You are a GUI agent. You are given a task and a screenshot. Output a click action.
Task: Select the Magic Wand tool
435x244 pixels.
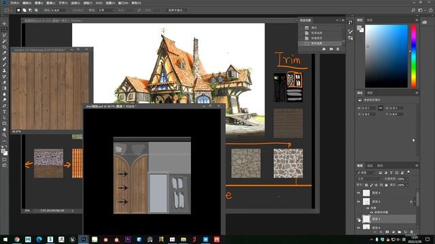pos(5,41)
